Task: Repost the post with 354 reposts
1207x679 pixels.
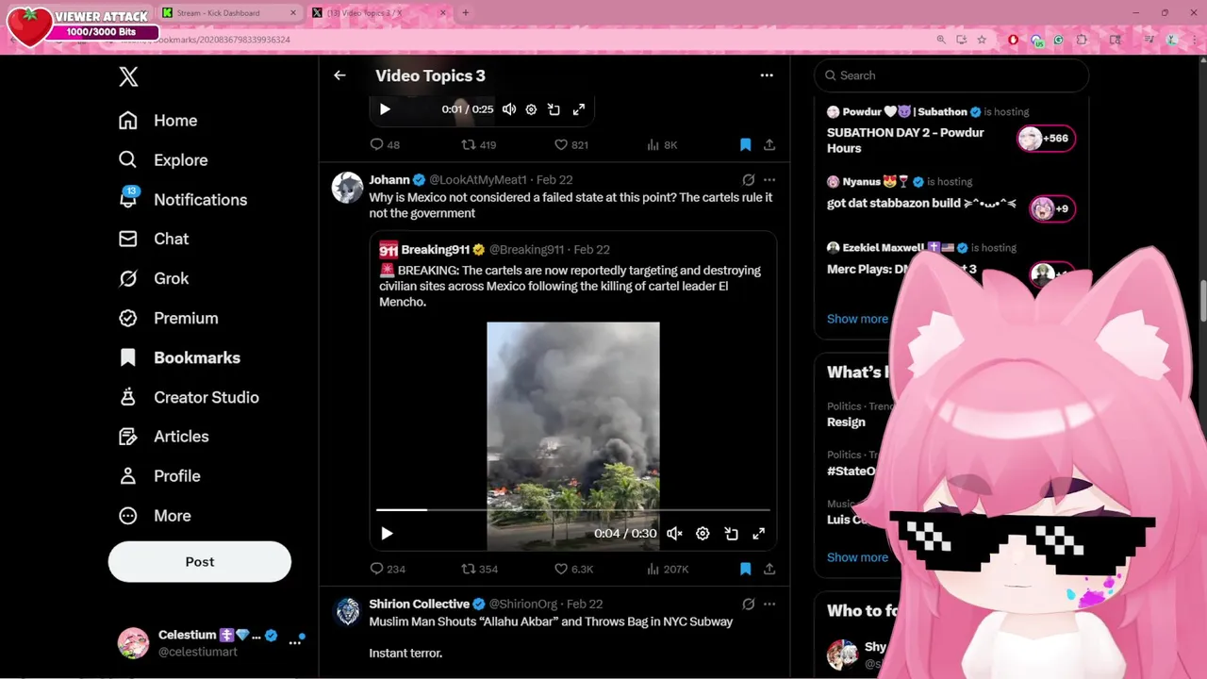Action: (x=479, y=569)
